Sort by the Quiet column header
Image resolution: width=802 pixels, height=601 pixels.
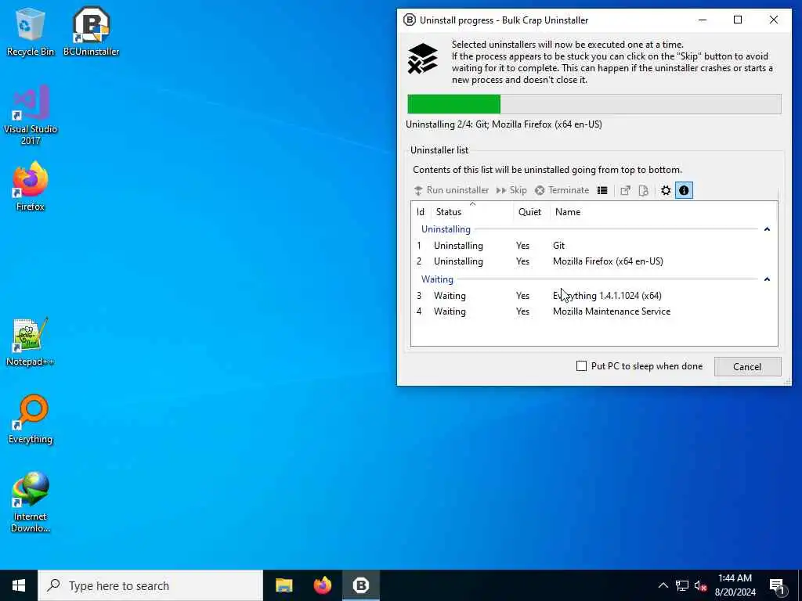click(x=532, y=211)
